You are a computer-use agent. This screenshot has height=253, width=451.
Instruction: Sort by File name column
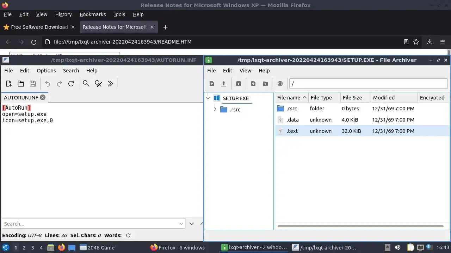(x=292, y=98)
